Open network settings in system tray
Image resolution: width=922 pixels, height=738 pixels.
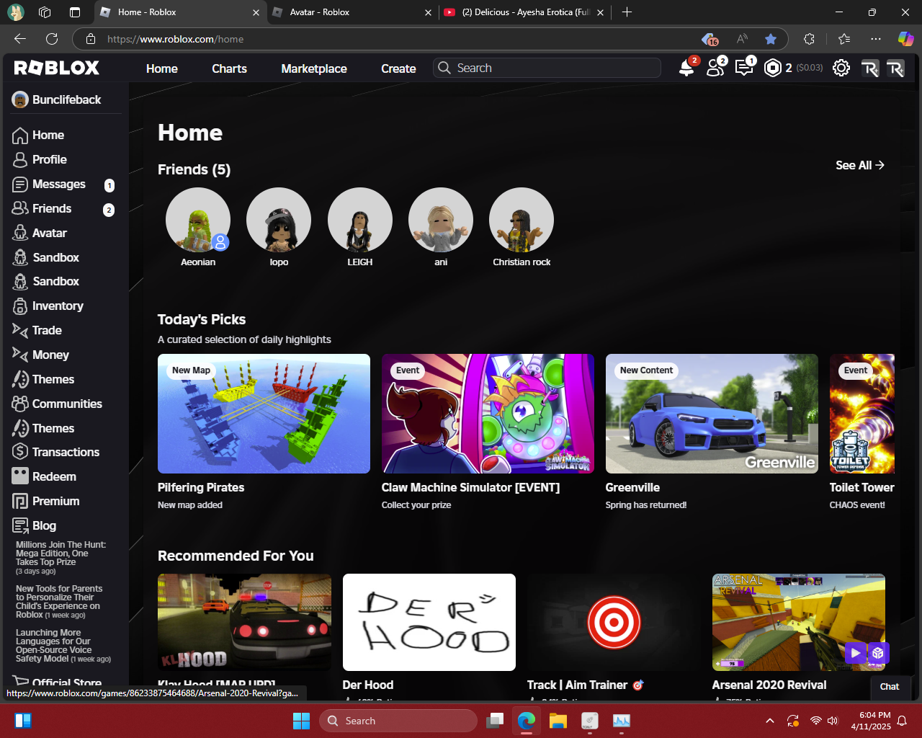coord(816,721)
